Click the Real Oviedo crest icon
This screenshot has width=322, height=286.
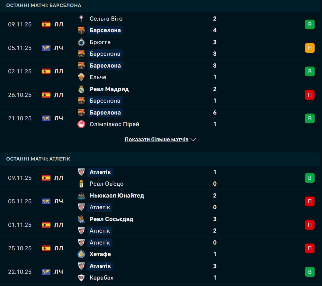pos(81,184)
